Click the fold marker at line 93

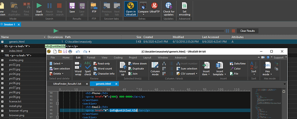(x=57, y=103)
